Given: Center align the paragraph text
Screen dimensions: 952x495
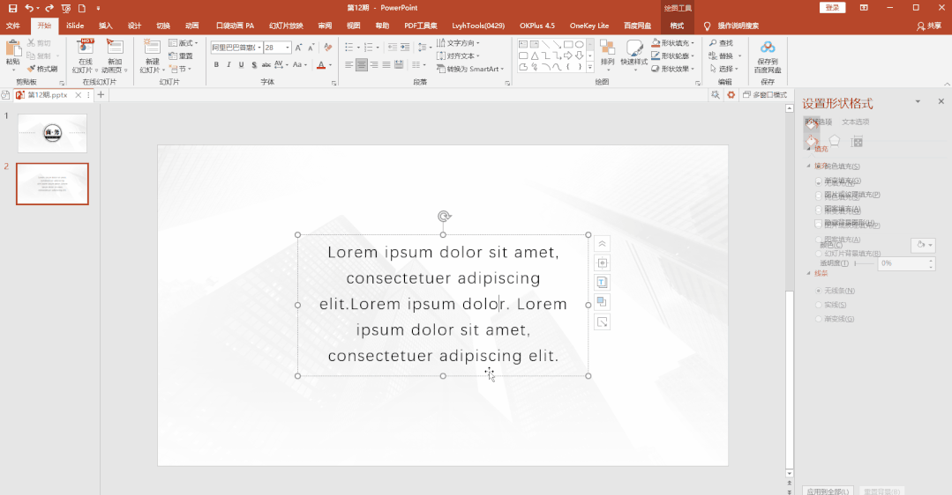Looking at the screenshot, I should click(362, 64).
